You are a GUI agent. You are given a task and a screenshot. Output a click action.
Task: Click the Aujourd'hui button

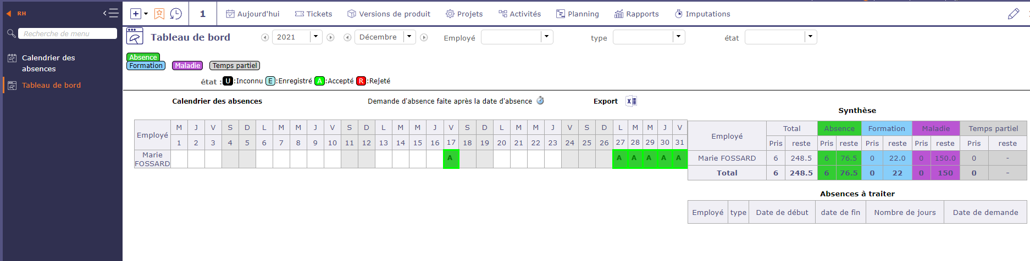252,14
